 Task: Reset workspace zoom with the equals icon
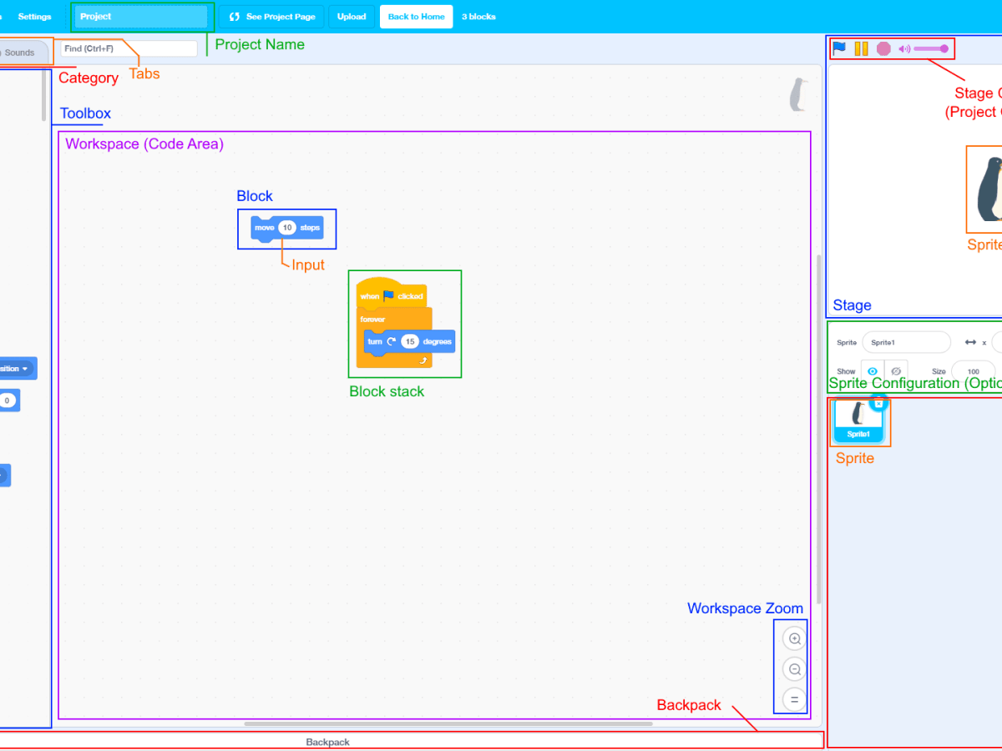(795, 699)
